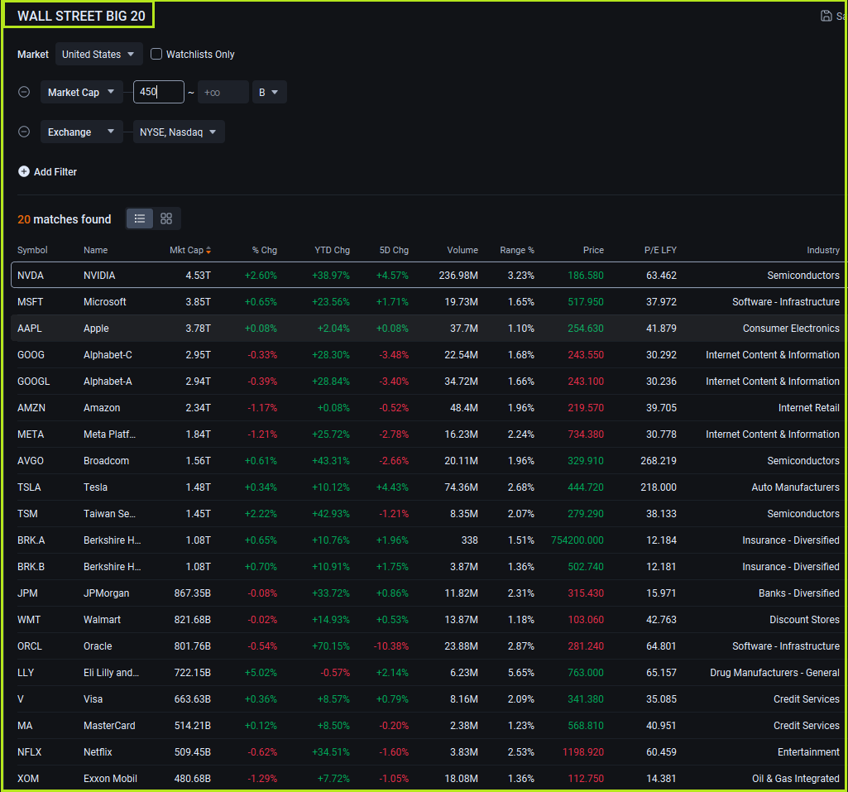848x792 pixels.
Task: Open the Market Cap filter type dropdown
Action: [81, 92]
